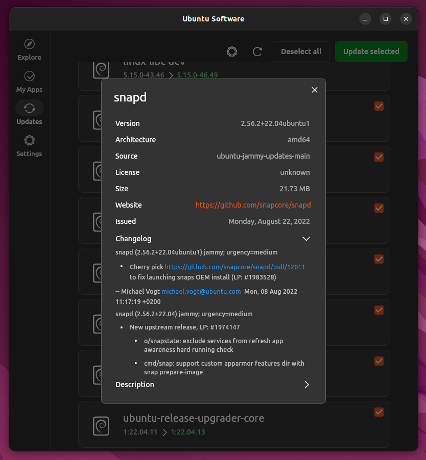Click version value 2.56.2+22.04ubuntu1
Screen dimensions: 426x460
(275, 123)
